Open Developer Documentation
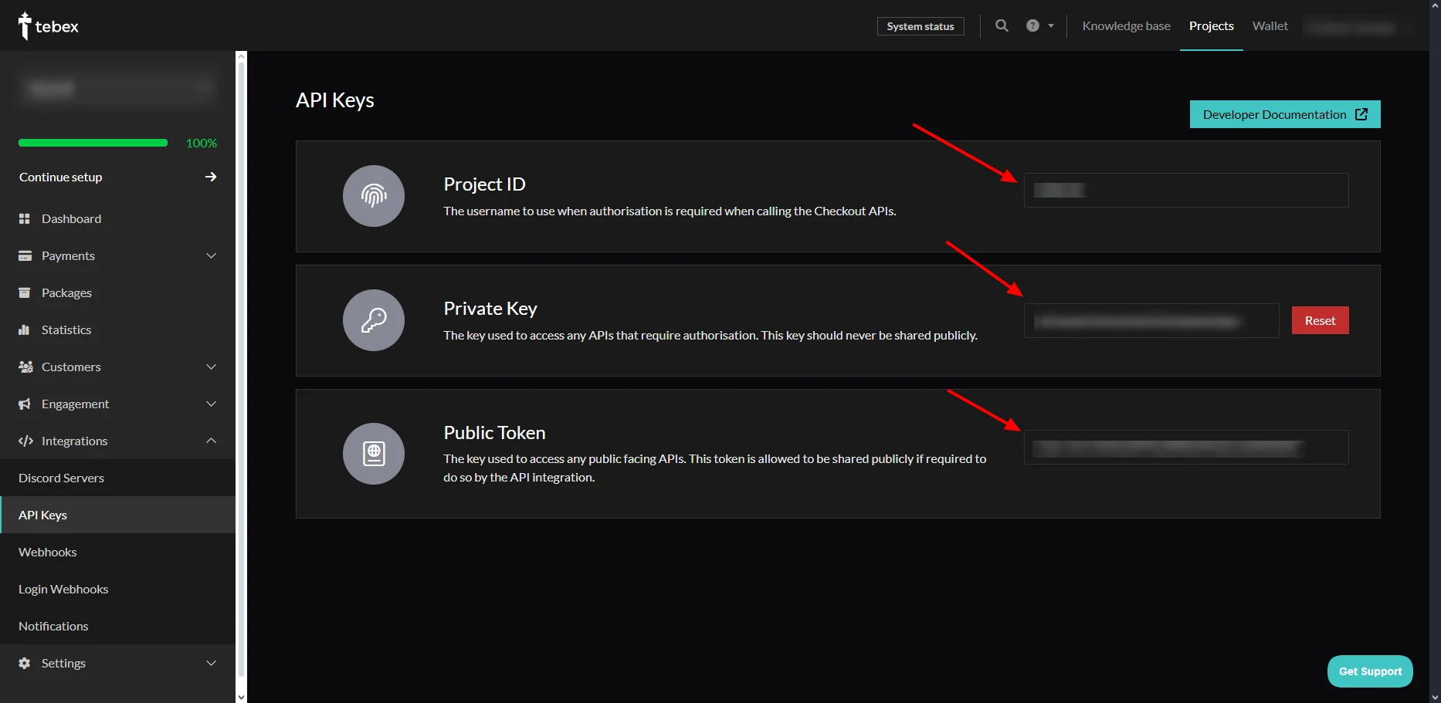 (x=1285, y=114)
